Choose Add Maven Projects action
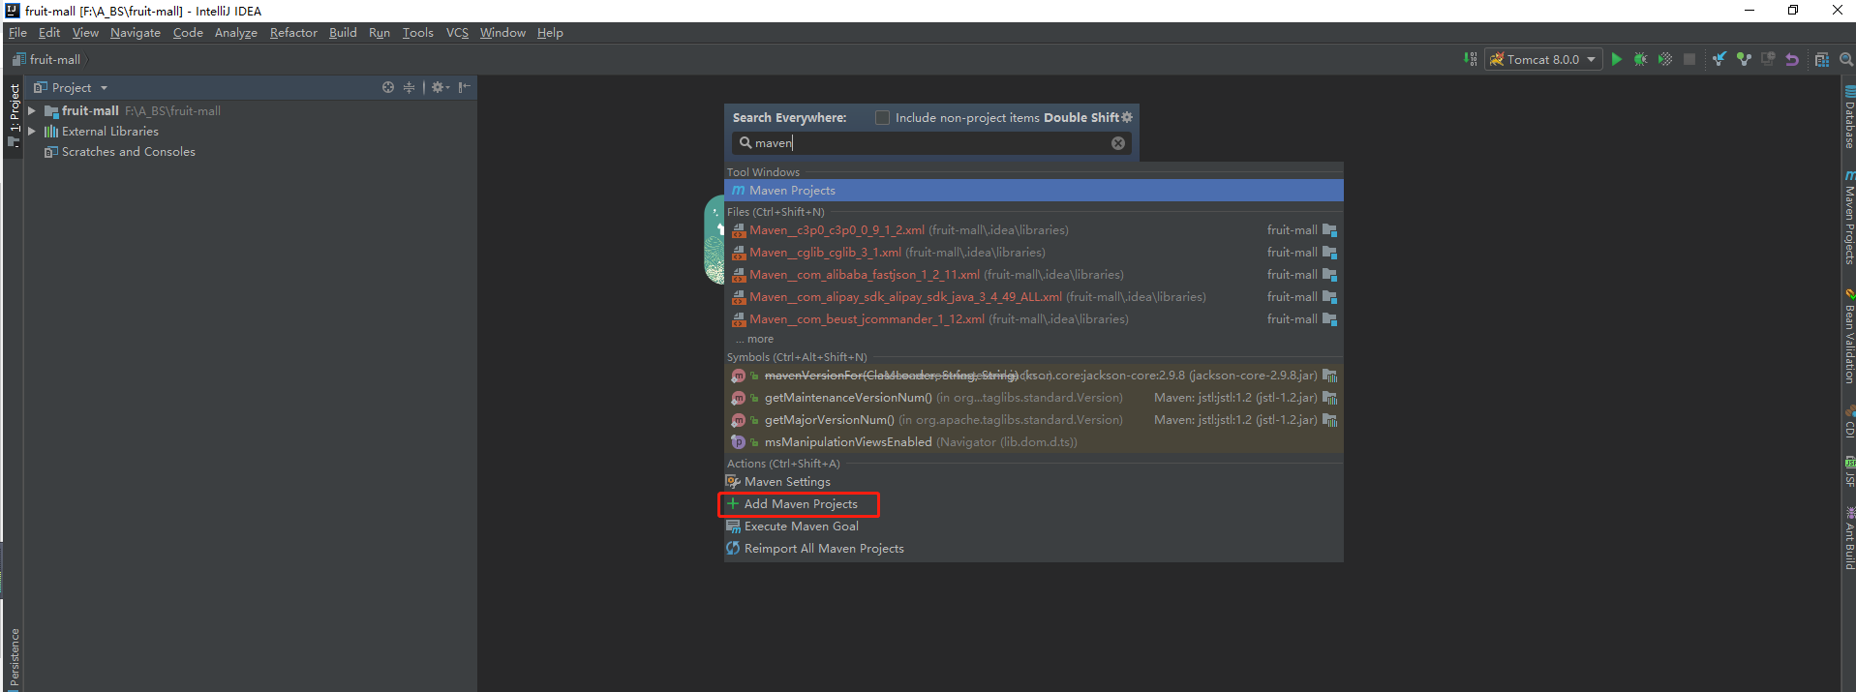This screenshot has width=1856, height=692. [x=1033, y=504]
